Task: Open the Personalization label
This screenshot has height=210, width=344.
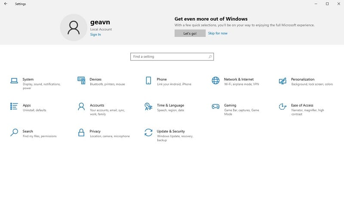Action: 303,79
